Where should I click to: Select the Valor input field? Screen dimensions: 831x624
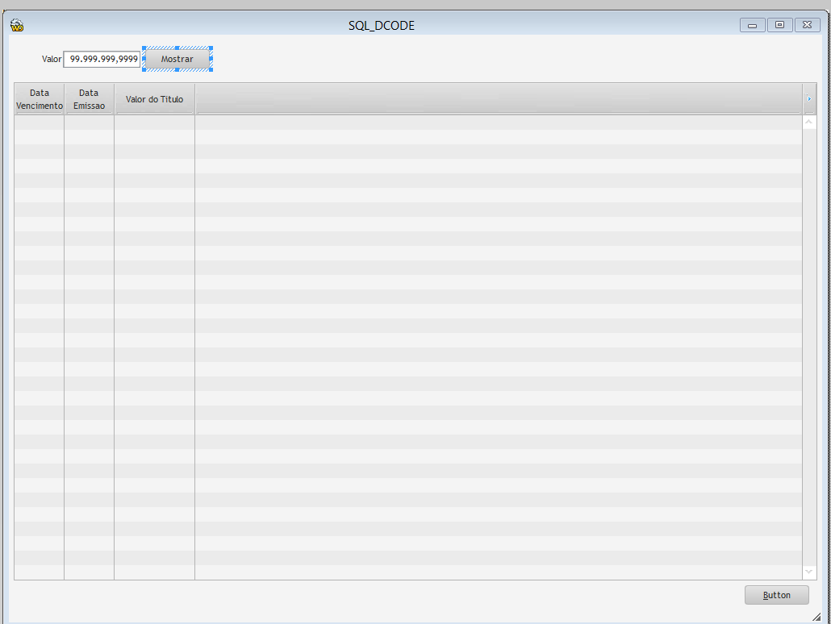pos(101,59)
